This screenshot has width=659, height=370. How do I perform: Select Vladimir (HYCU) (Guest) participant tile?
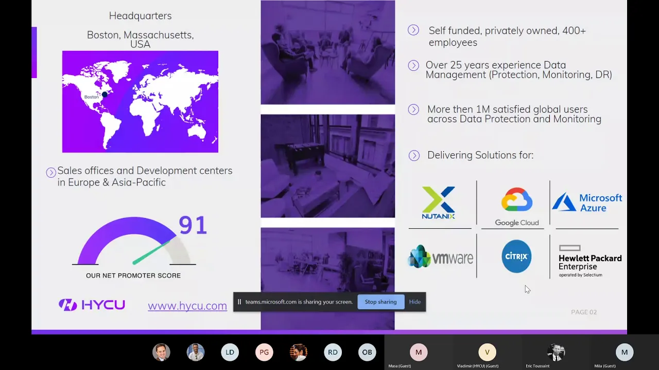point(487,352)
